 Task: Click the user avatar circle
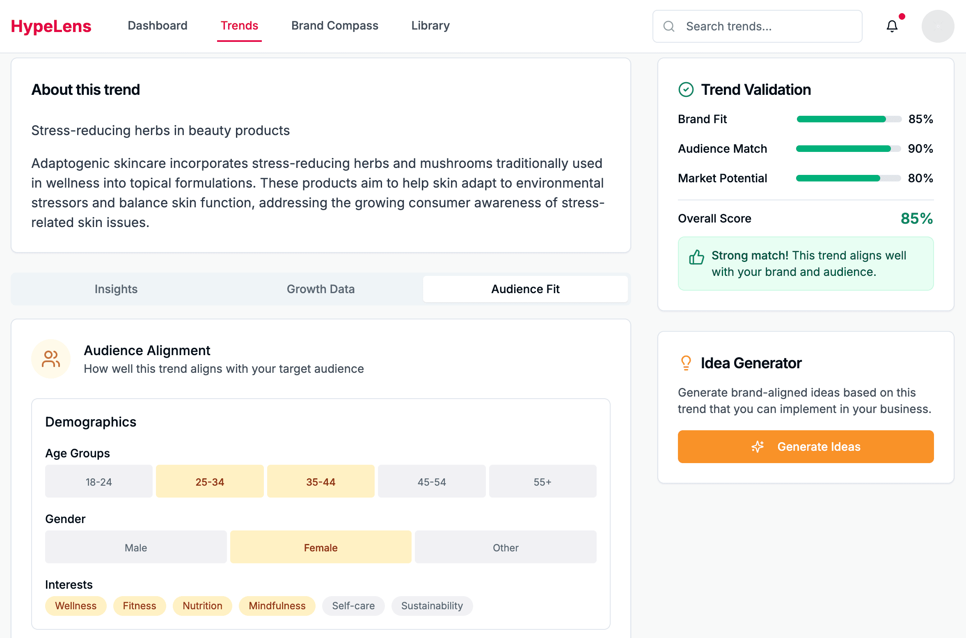(x=938, y=26)
